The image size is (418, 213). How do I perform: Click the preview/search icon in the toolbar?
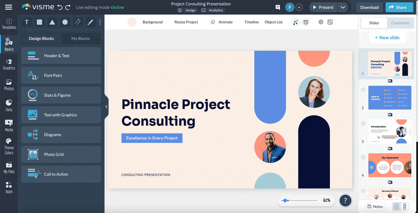tap(330, 22)
